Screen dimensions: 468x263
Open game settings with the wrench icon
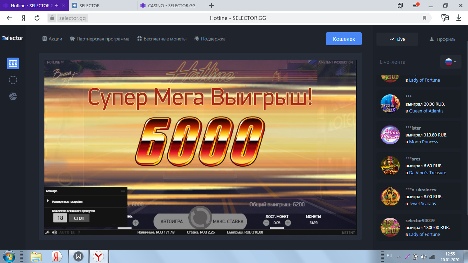(x=48, y=232)
